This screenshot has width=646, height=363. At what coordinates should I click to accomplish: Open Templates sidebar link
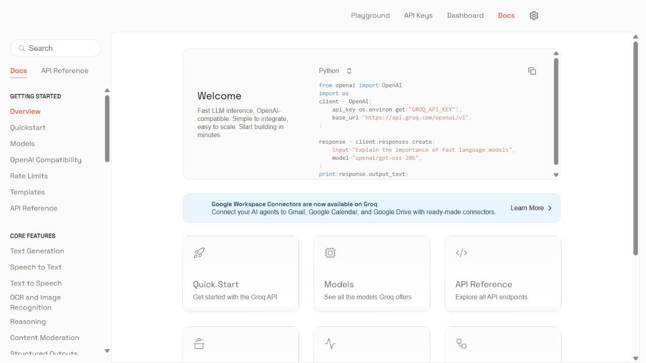(27, 192)
